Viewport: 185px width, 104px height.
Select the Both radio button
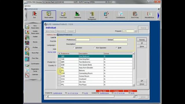pyautogui.click(x=116, y=48)
